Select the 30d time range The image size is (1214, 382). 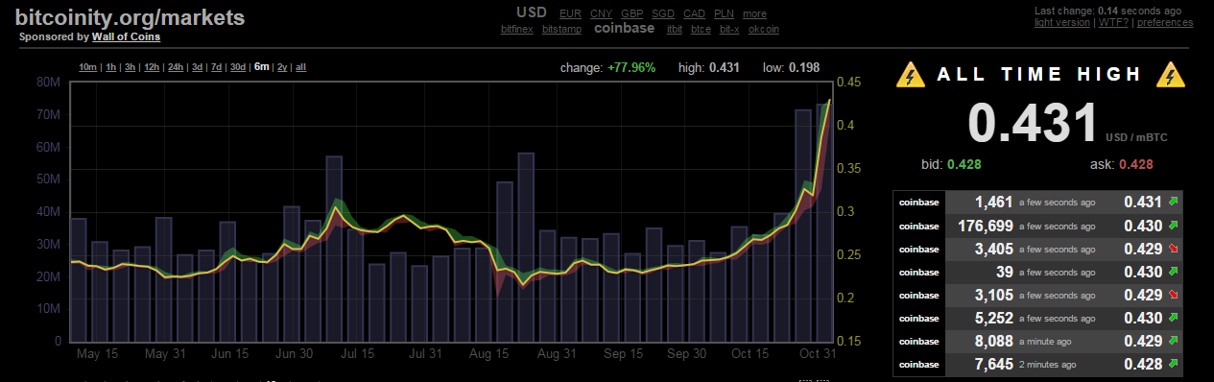click(238, 67)
